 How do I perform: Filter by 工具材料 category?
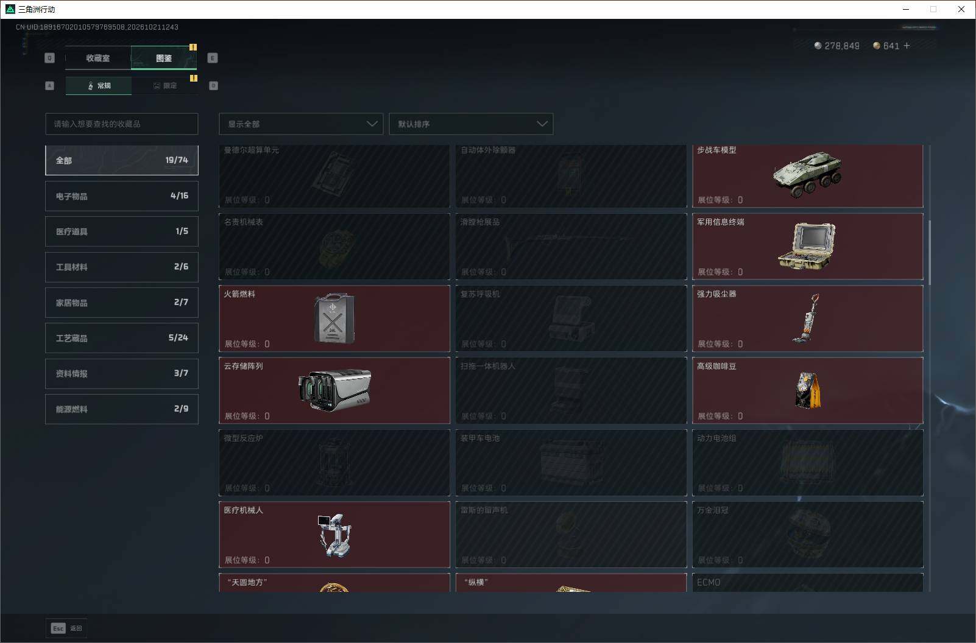[x=122, y=267]
